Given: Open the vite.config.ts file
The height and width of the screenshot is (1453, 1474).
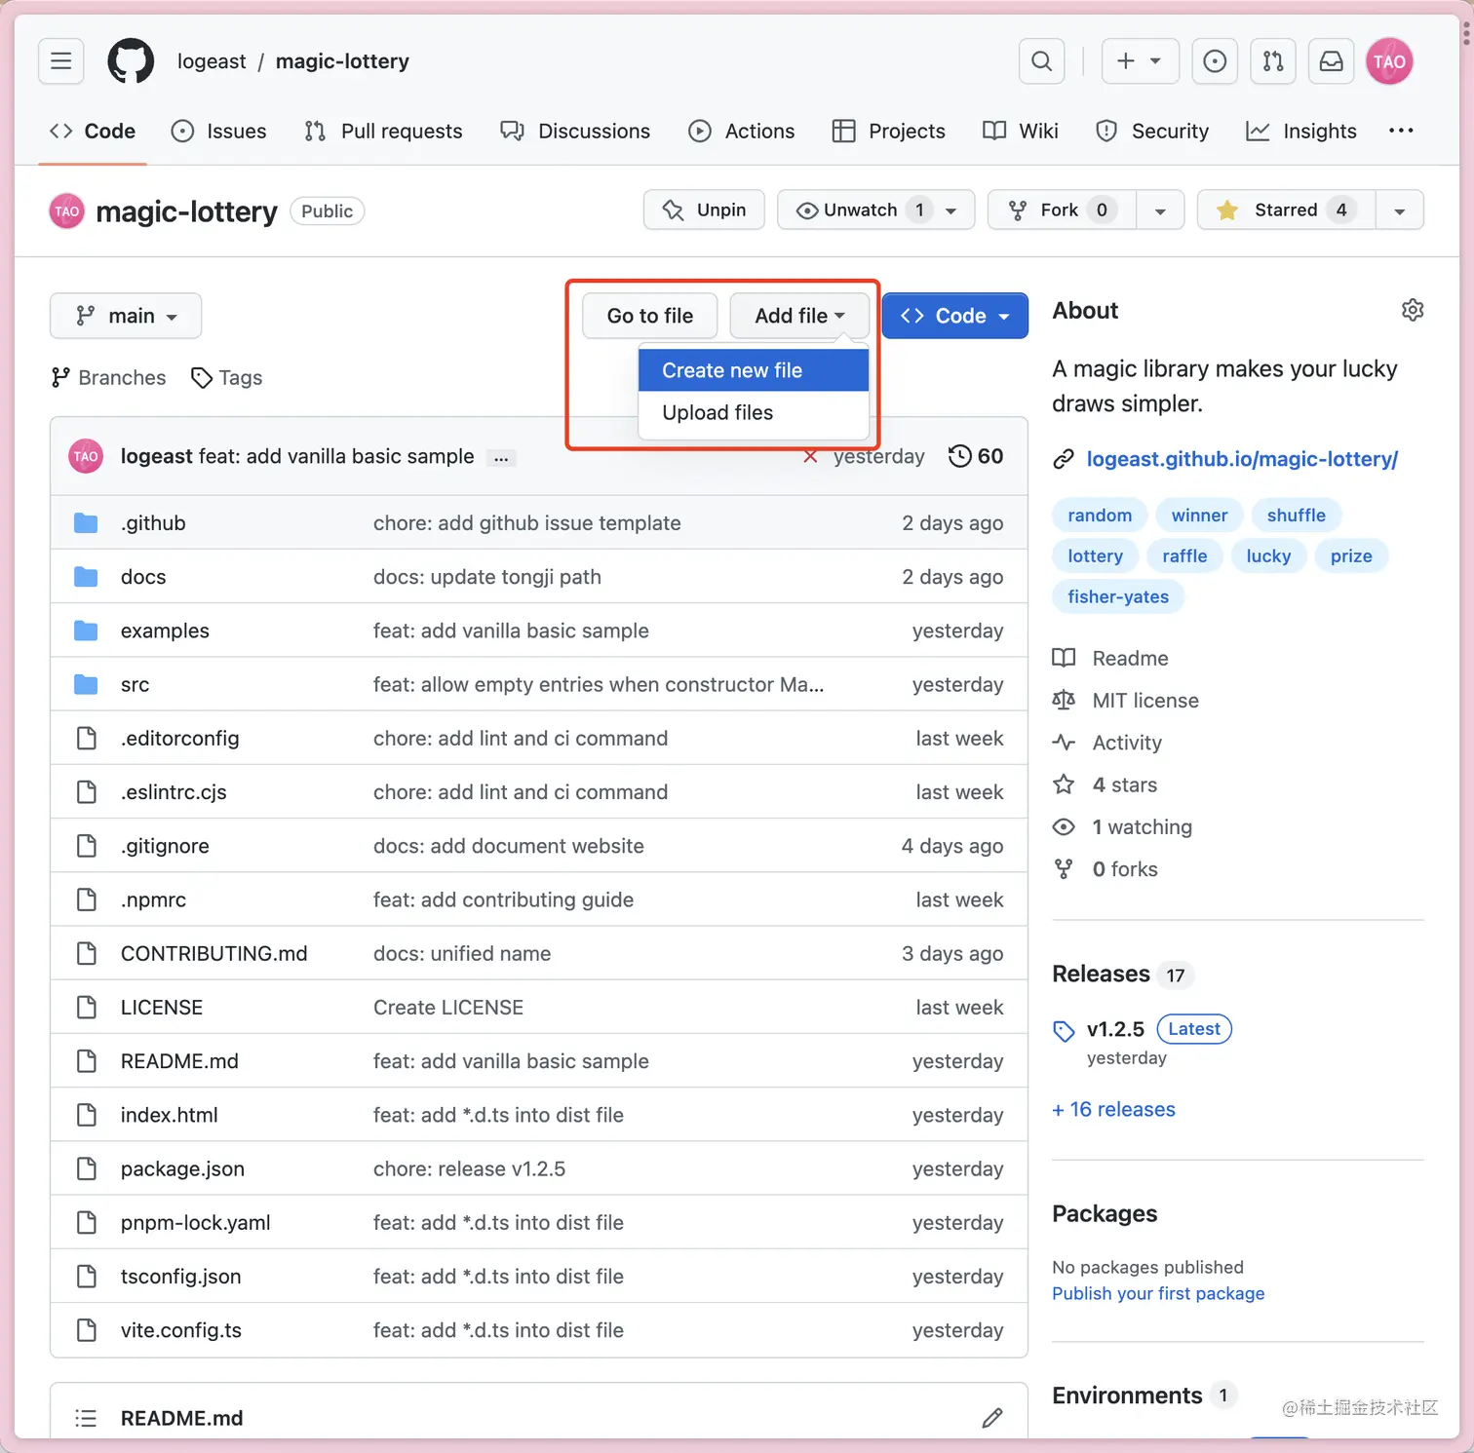Looking at the screenshot, I should tap(181, 1330).
